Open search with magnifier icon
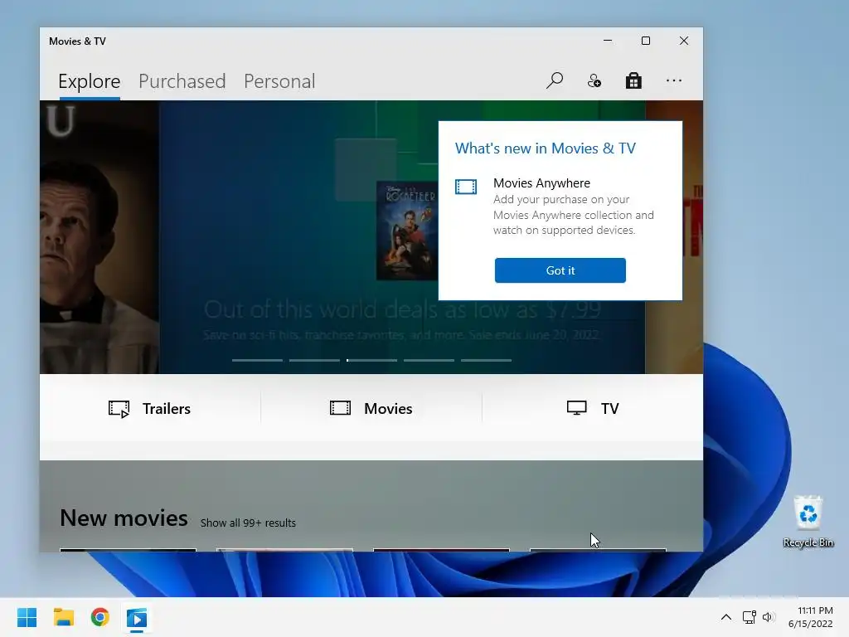 tap(555, 80)
